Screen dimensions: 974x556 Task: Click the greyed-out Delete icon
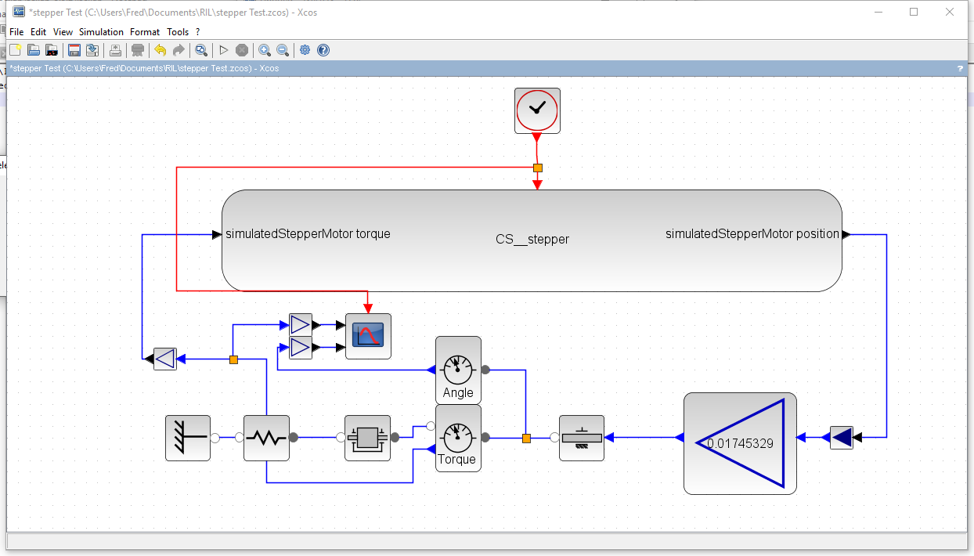(138, 50)
